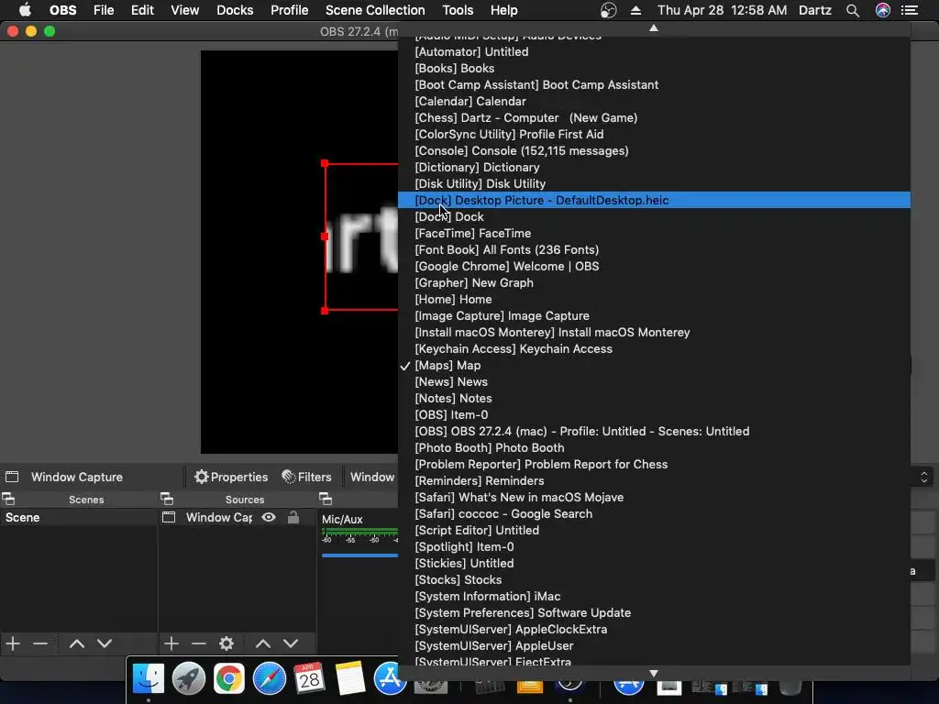Click the Scenes panel undock icon
The width and height of the screenshot is (939, 704).
click(x=8, y=499)
